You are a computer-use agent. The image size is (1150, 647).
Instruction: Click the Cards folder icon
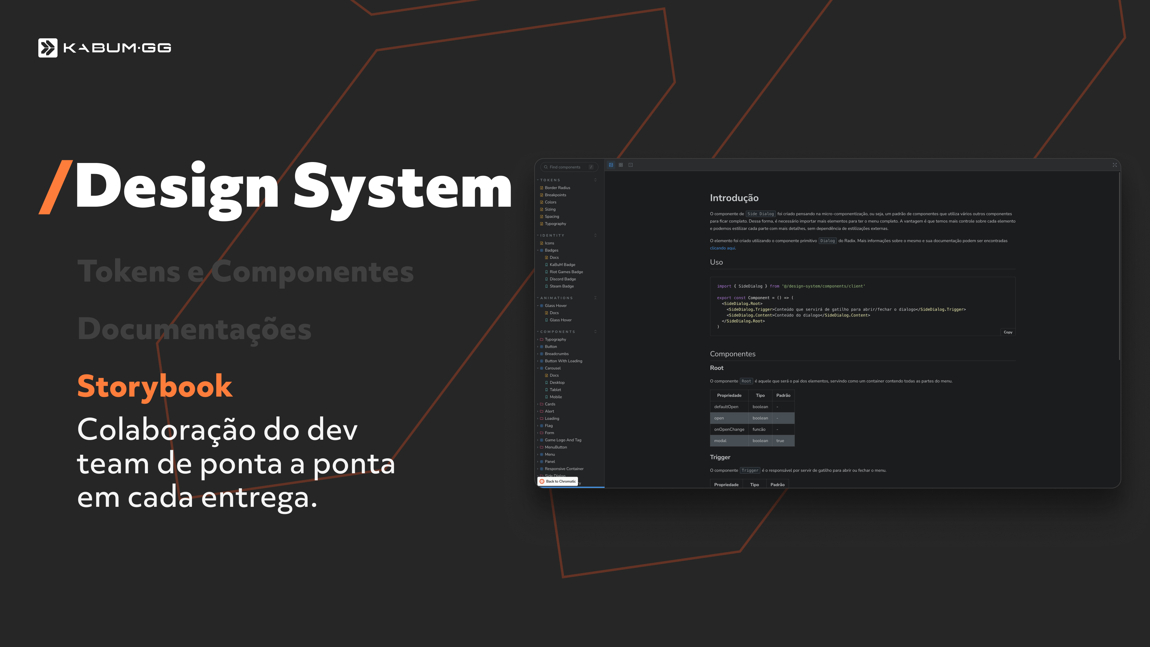(541, 404)
